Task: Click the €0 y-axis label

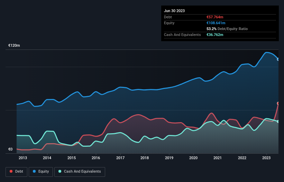Action: pyautogui.click(x=10, y=149)
